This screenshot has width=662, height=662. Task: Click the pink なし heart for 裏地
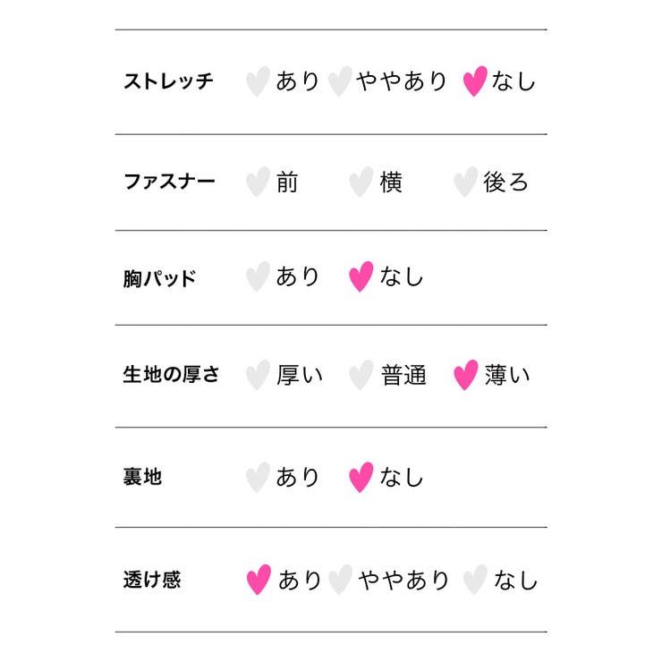[x=361, y=477]
